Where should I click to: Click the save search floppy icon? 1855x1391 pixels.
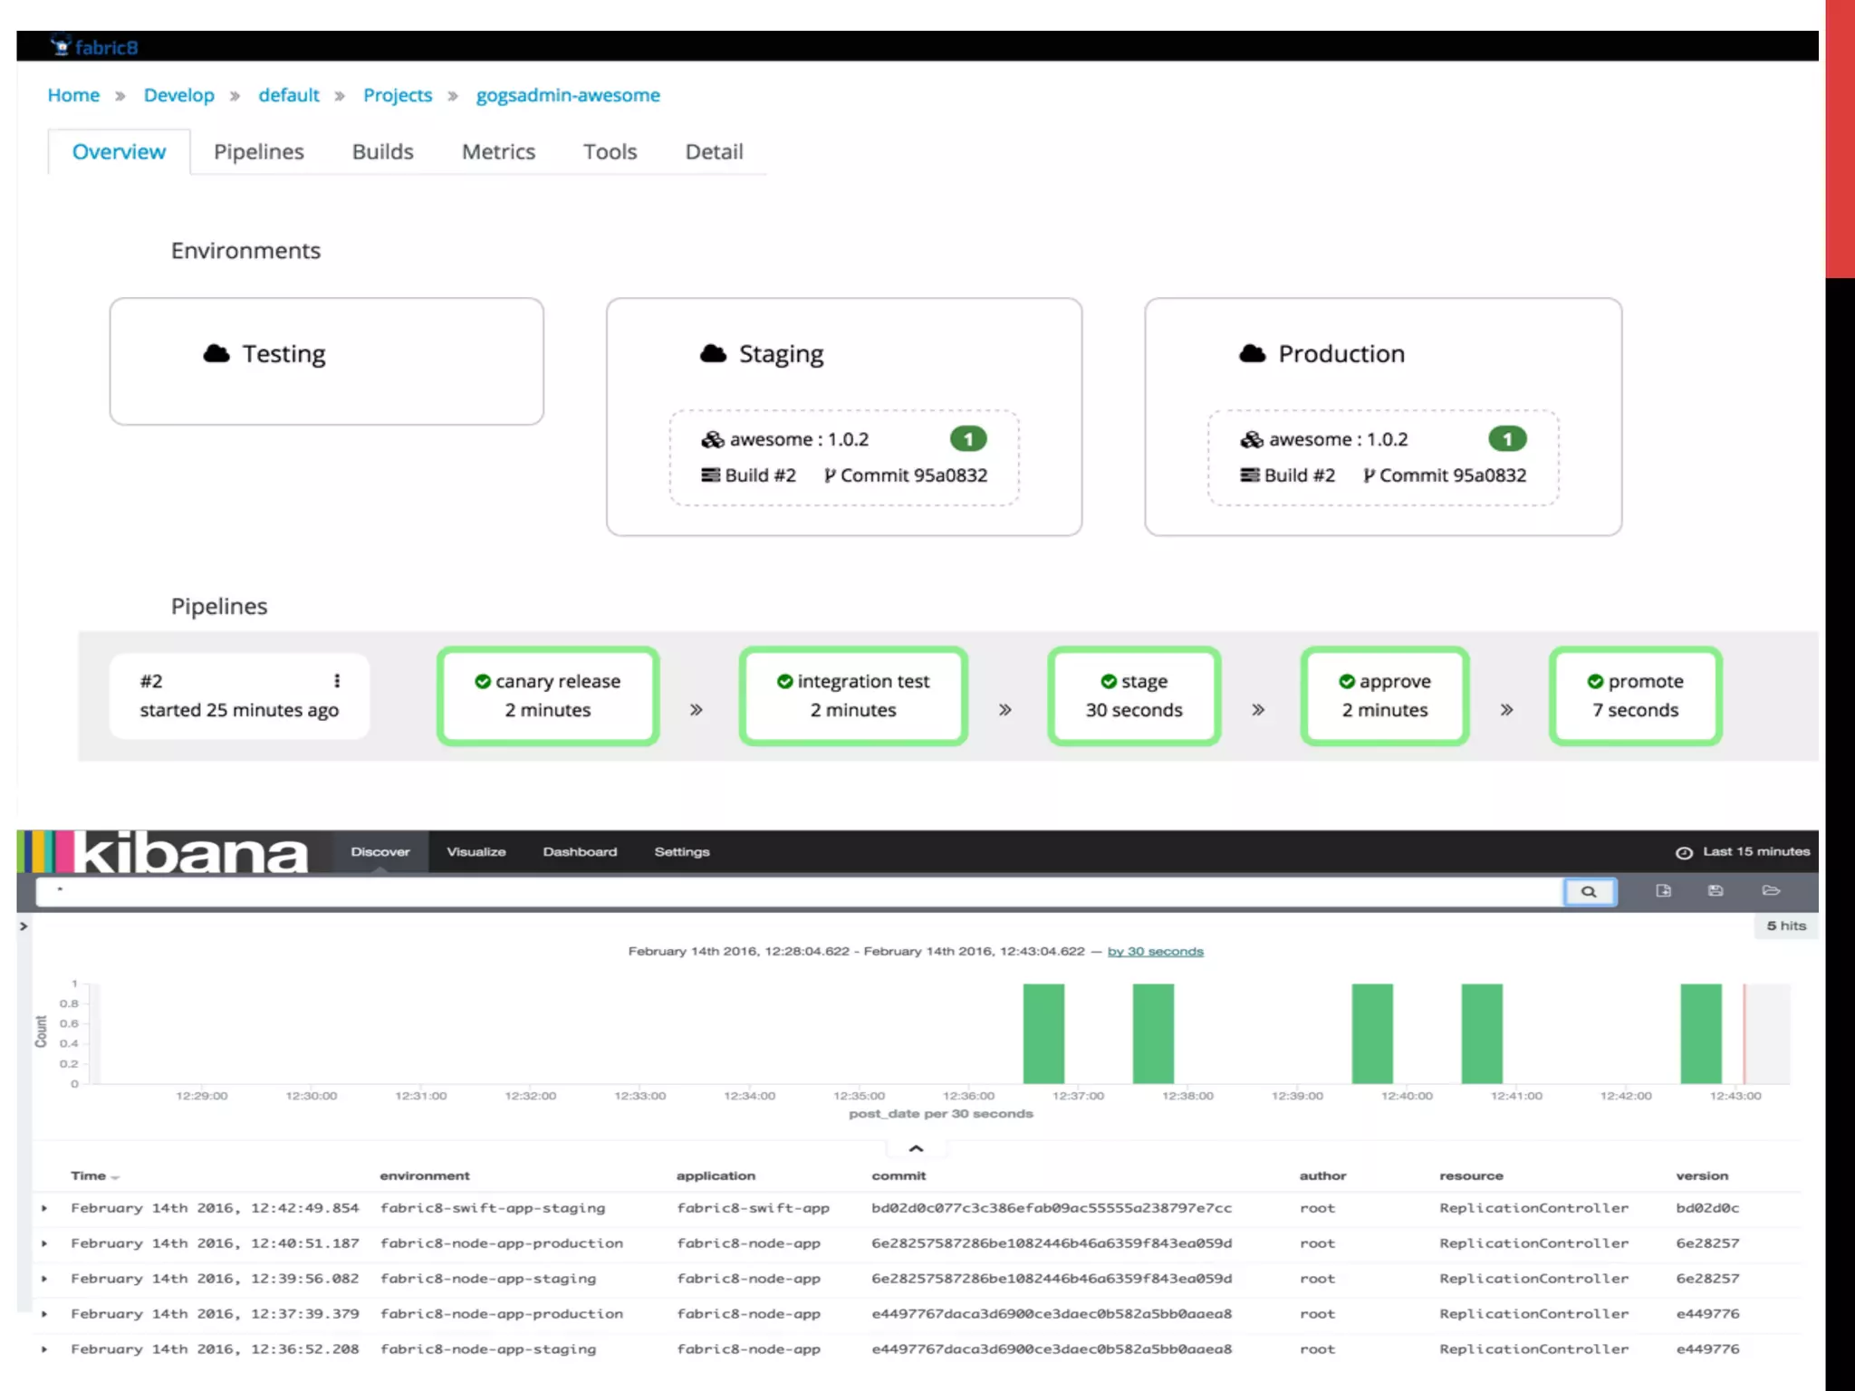1716,891
